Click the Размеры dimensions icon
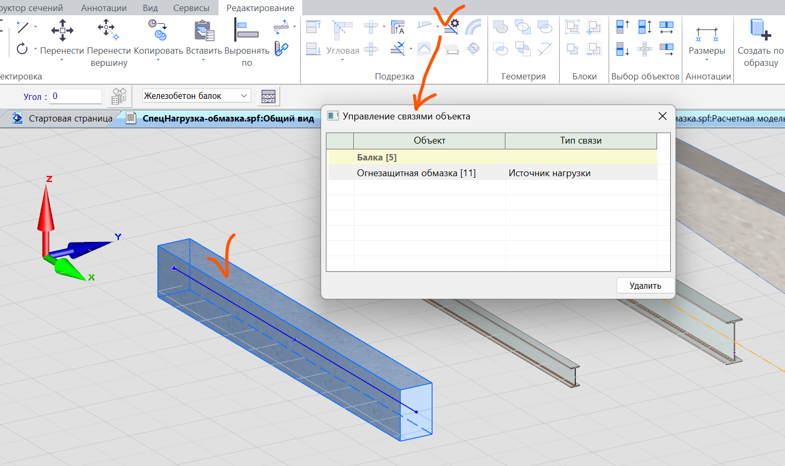This screenshot has height=466, width=785. tap(707, 35)
